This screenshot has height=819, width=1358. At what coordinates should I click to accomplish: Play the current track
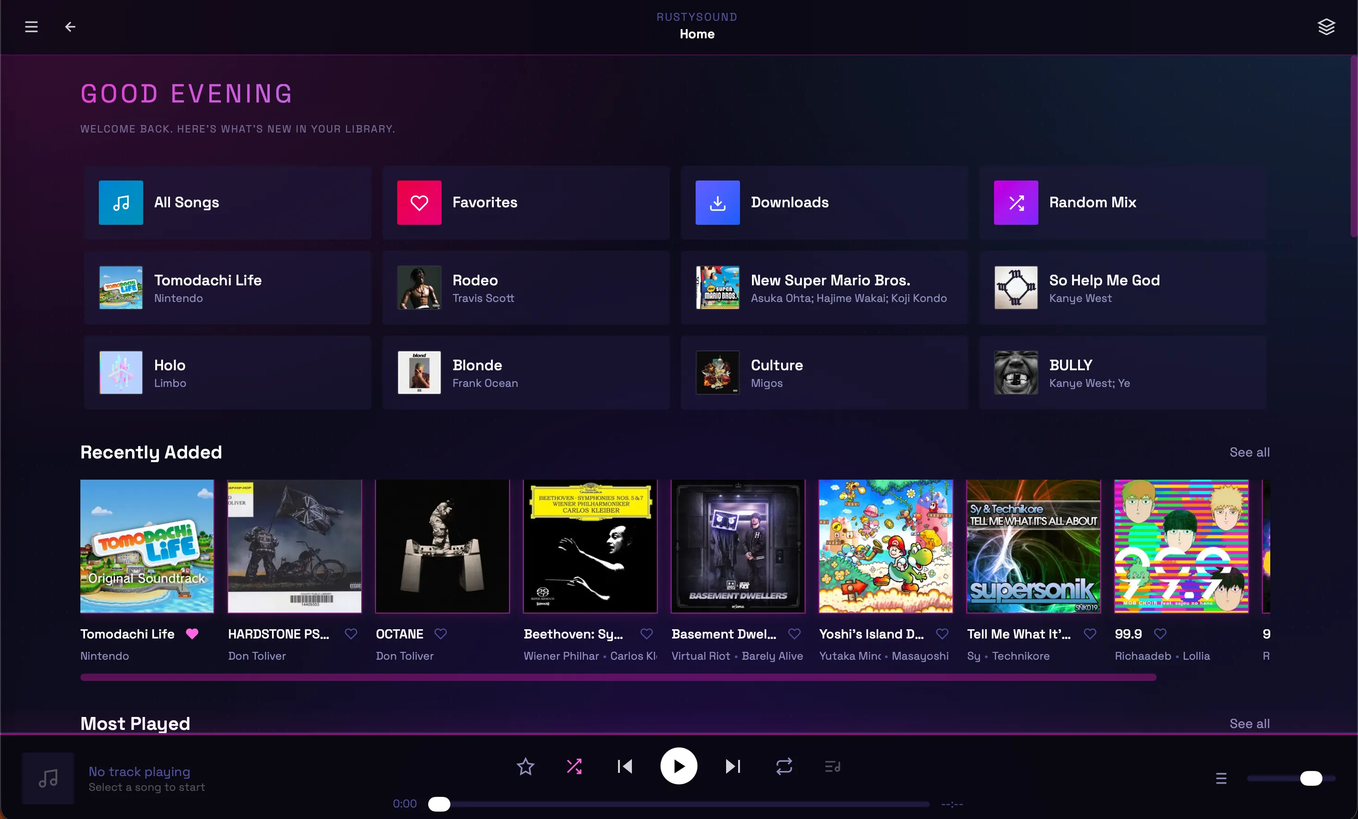(x=679, y=766)
